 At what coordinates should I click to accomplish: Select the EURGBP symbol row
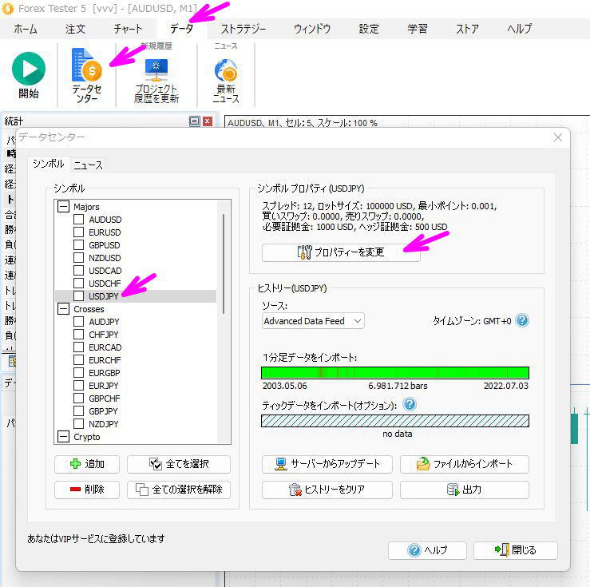click(136, 372)
